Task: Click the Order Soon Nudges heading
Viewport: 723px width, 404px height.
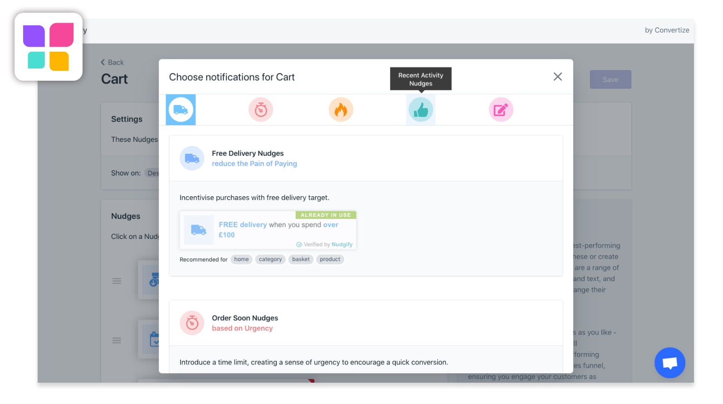Action: [245, 318]
